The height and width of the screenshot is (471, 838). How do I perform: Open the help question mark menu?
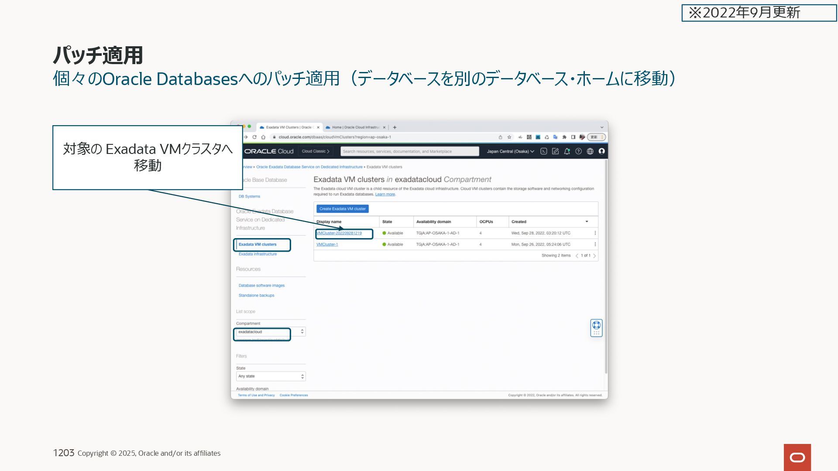click(x=578, y=151)
